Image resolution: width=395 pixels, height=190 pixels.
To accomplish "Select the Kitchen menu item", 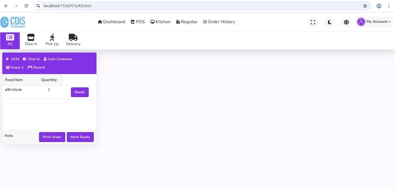I will [x=160, y=22].
